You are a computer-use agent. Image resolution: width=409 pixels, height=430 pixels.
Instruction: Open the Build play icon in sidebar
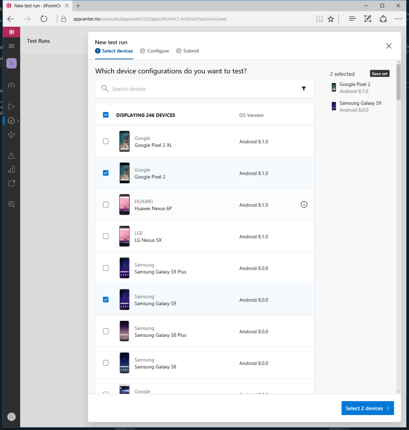[x=11, y=106]
